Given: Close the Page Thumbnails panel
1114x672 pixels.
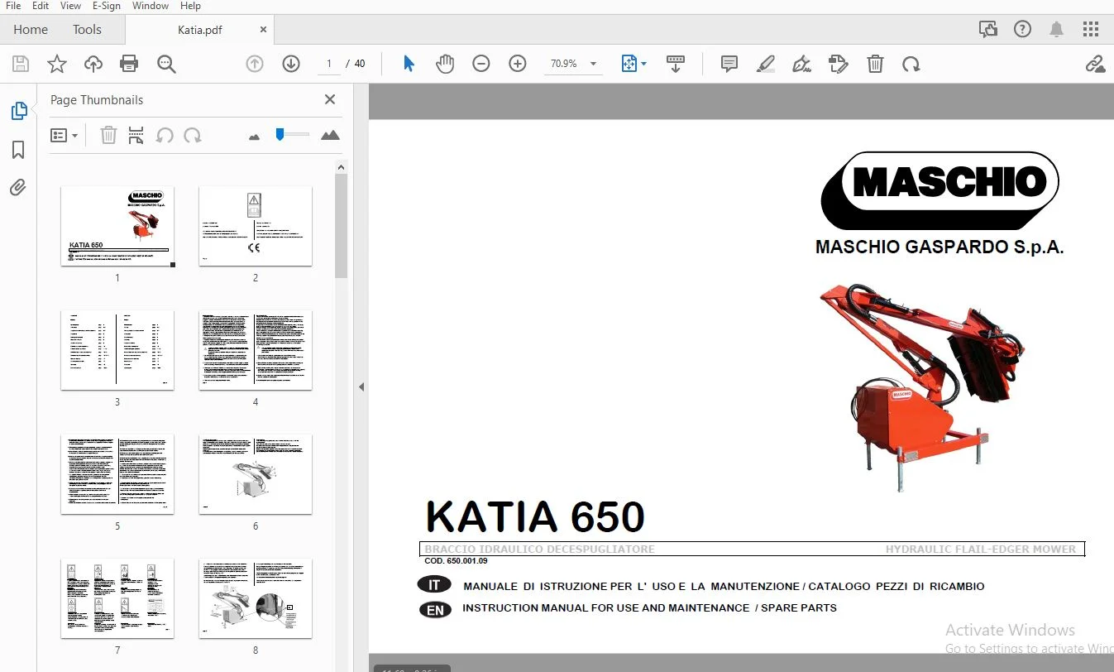Looking at the screenshot, I should (x=330, y=99).
